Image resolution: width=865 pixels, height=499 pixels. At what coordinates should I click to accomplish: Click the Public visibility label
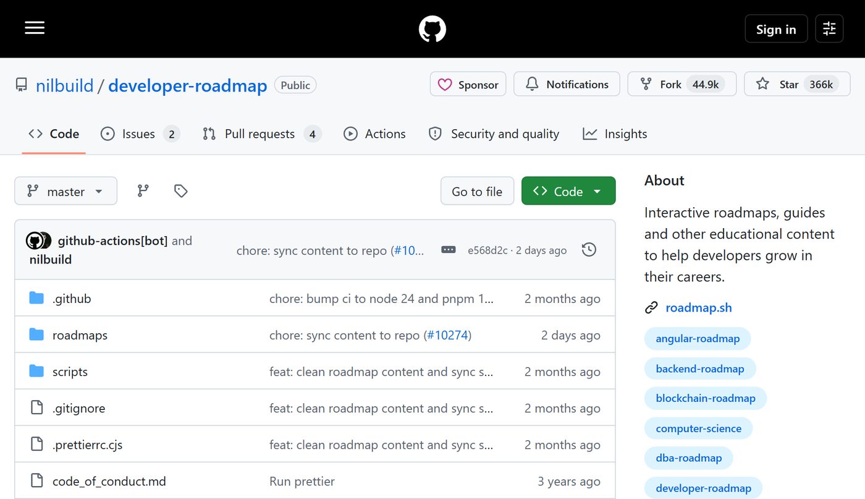tap(295, 85)
